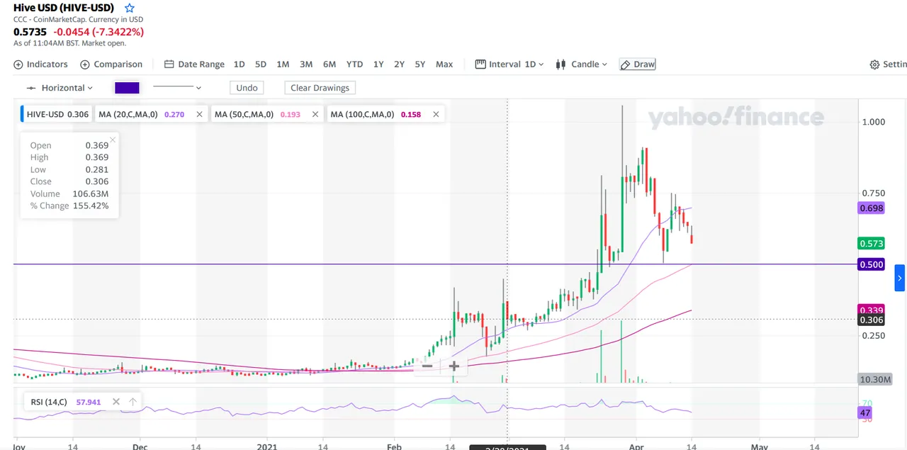The image size is (907, 450).
Task: Click the Clear Drawings button
Action: (320, 88)
